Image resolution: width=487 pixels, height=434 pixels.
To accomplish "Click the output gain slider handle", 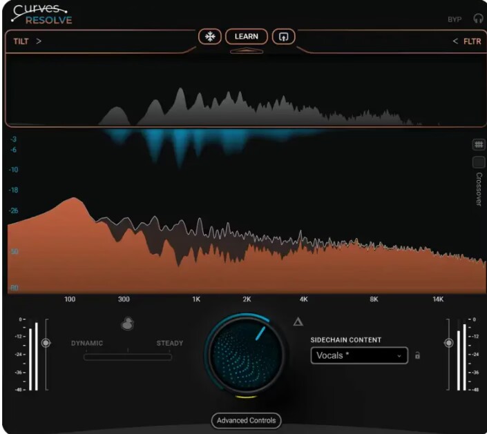I will coord(448,343).
